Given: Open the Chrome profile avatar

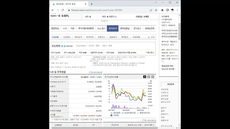Looking at the screenshot, I should point(172,10).
